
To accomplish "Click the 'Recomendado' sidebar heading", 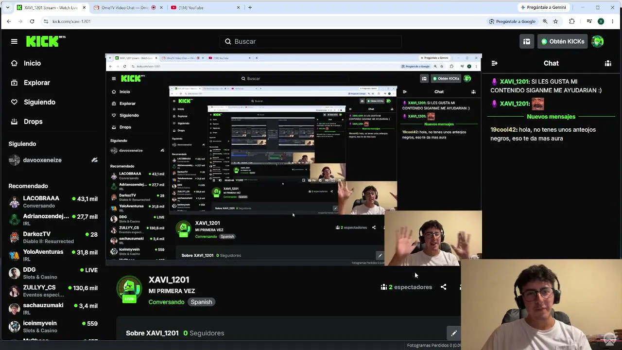I will (x=28, y=186).
